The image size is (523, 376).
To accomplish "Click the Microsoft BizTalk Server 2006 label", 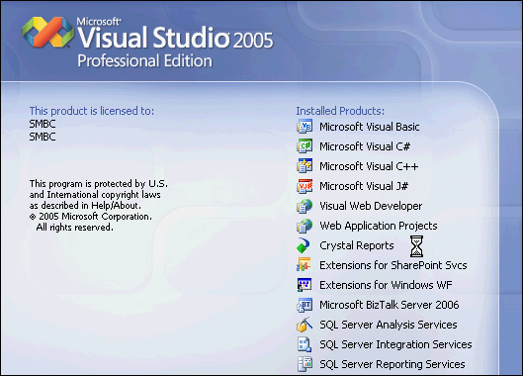I will 390,305.
